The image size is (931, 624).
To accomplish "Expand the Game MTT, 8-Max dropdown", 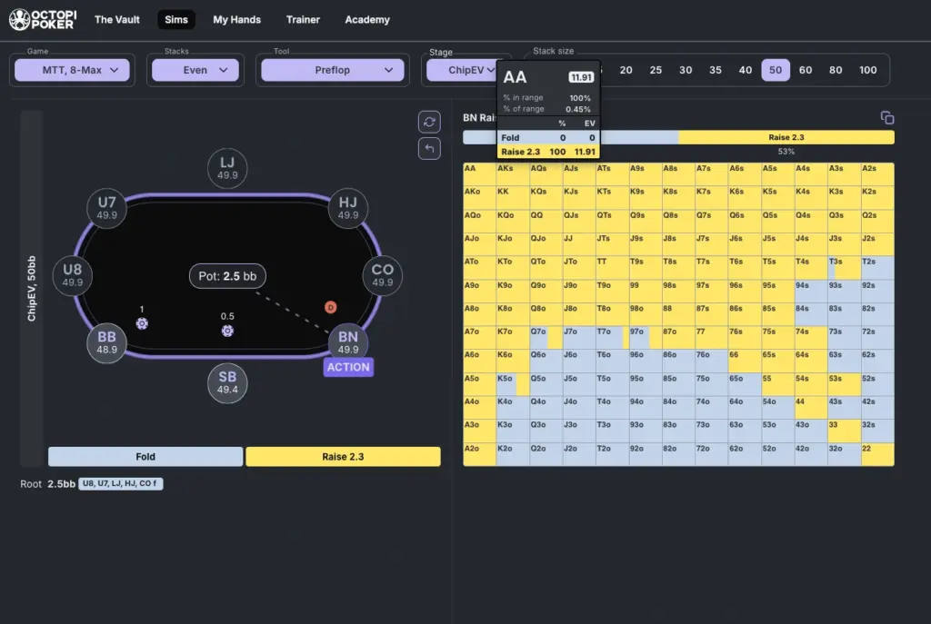I will pos(72,70).
